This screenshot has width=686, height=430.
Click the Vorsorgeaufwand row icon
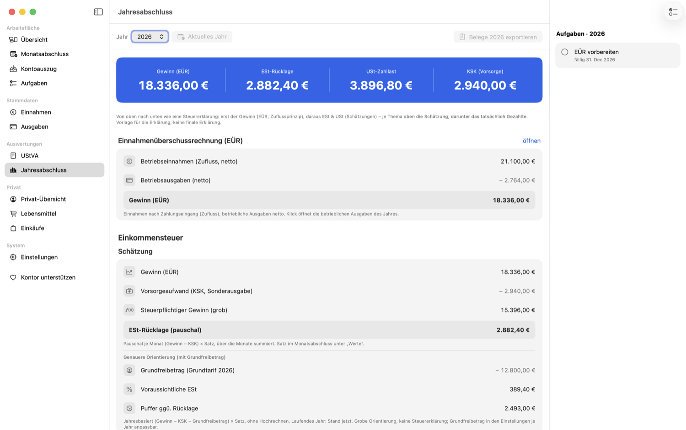point(129,291)
